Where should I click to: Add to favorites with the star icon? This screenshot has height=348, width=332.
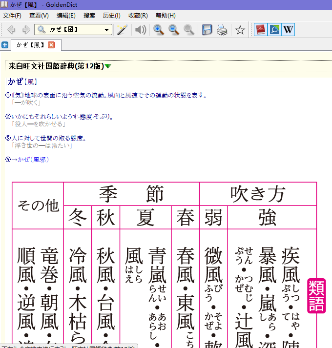[x=240, y=30]
